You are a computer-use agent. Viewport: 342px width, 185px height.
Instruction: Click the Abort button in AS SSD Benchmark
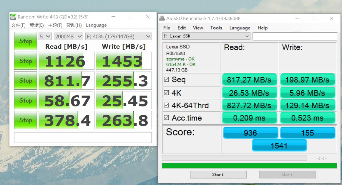click(x=287, y=174)
